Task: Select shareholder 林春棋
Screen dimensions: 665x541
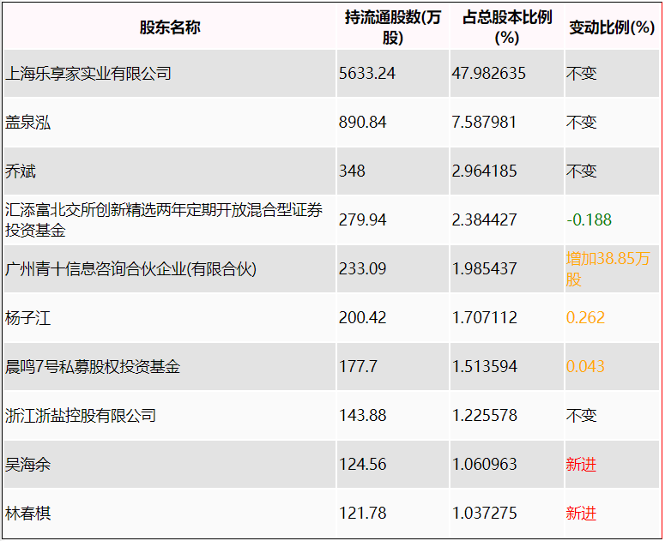Action: pyautogui.click(x=28, y=514)
